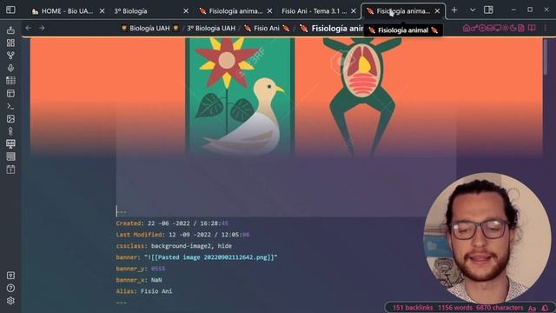Click the Created date line
This screenshot has height=313, width=556.
pyautogui.click(x=172, y=223)
